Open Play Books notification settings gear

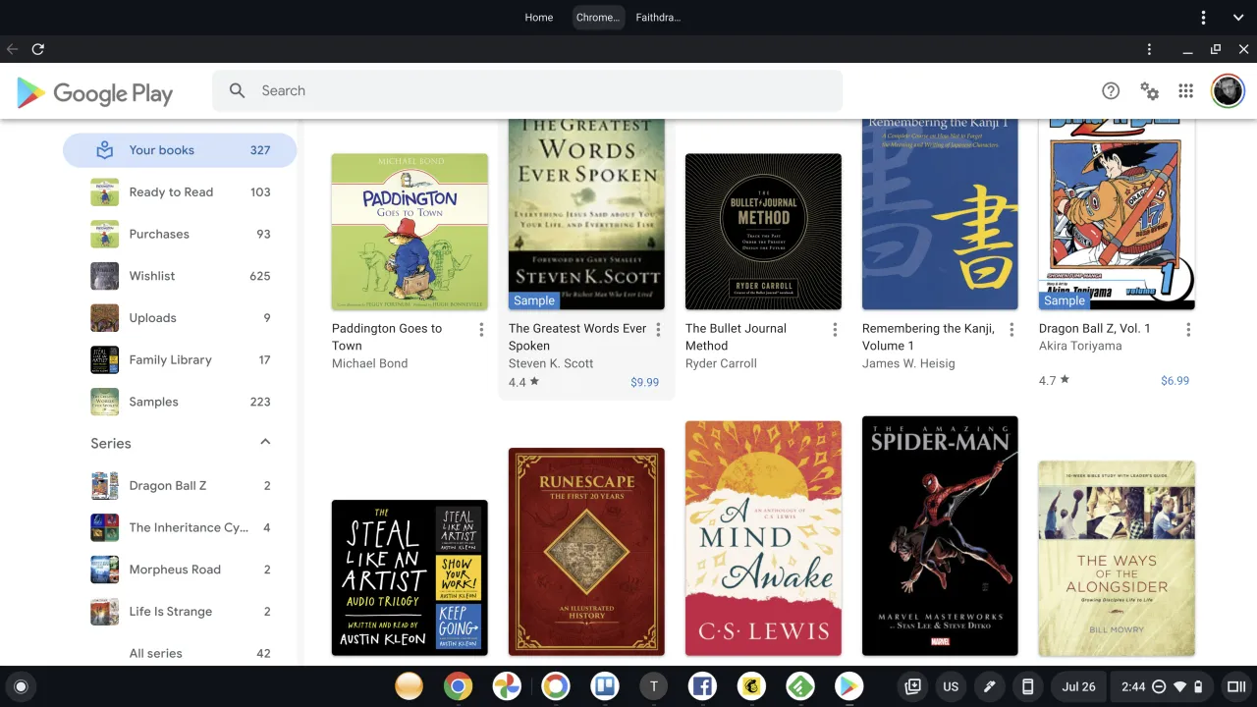tap(1149, 90)
